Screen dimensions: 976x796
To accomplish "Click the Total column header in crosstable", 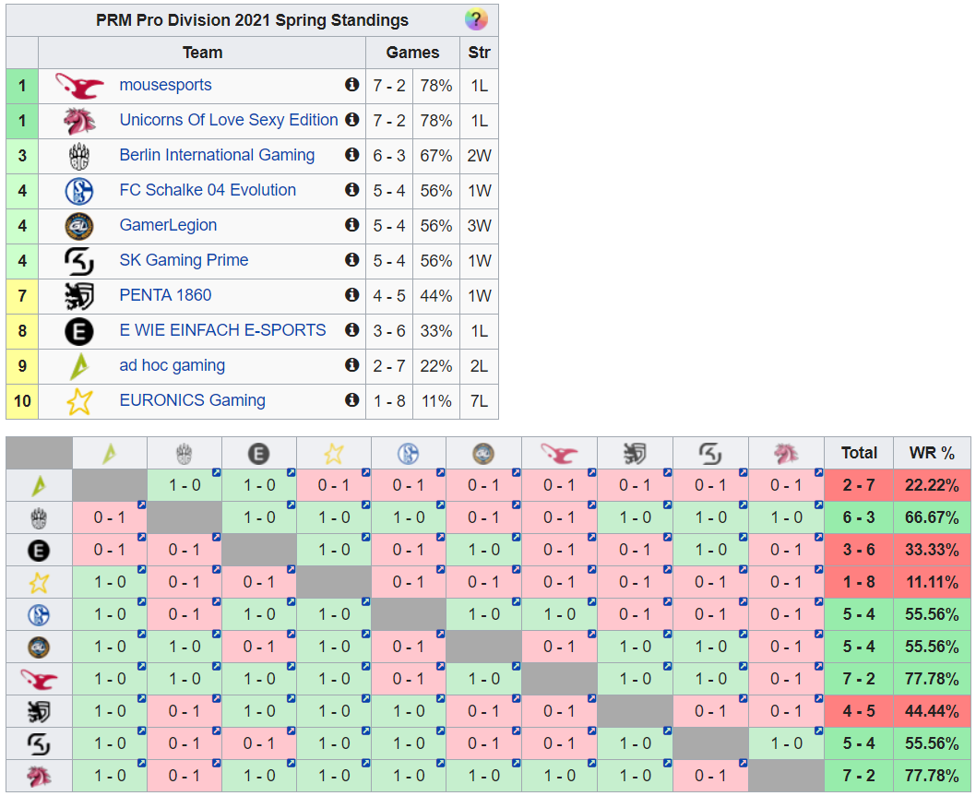I will tap(859, 453).
